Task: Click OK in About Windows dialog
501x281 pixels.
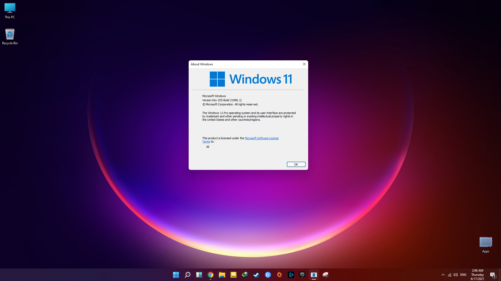Action: (x=296, y=164)
